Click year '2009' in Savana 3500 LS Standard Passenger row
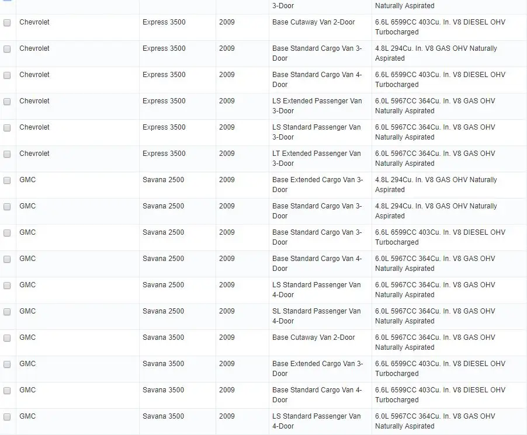The image size is (527, 435). (x=227, y=416)
